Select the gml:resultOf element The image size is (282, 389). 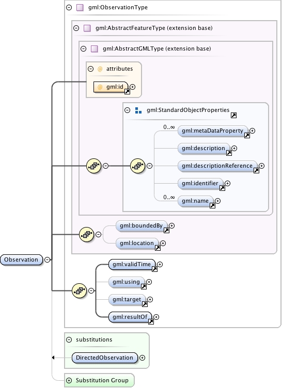[130, 317]
